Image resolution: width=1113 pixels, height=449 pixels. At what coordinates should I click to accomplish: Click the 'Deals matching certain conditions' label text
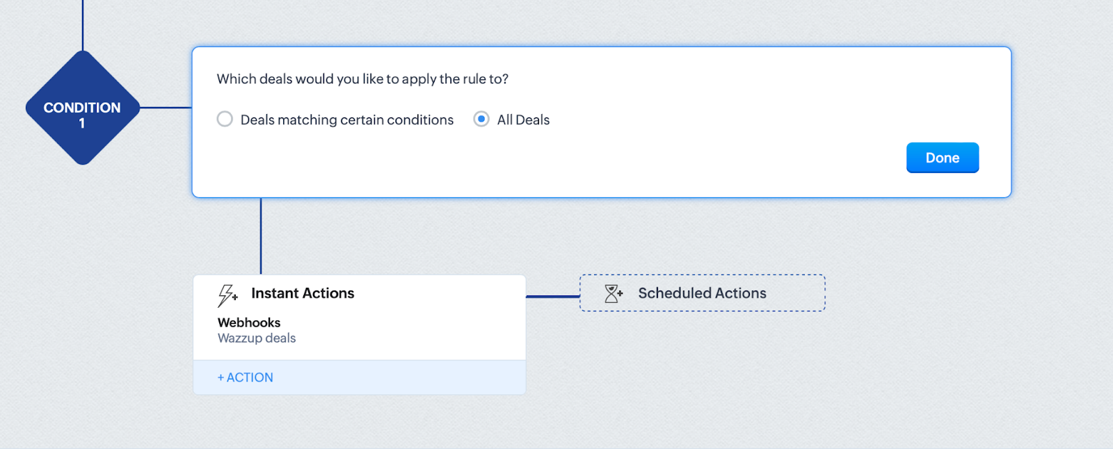tap(346, 120)
